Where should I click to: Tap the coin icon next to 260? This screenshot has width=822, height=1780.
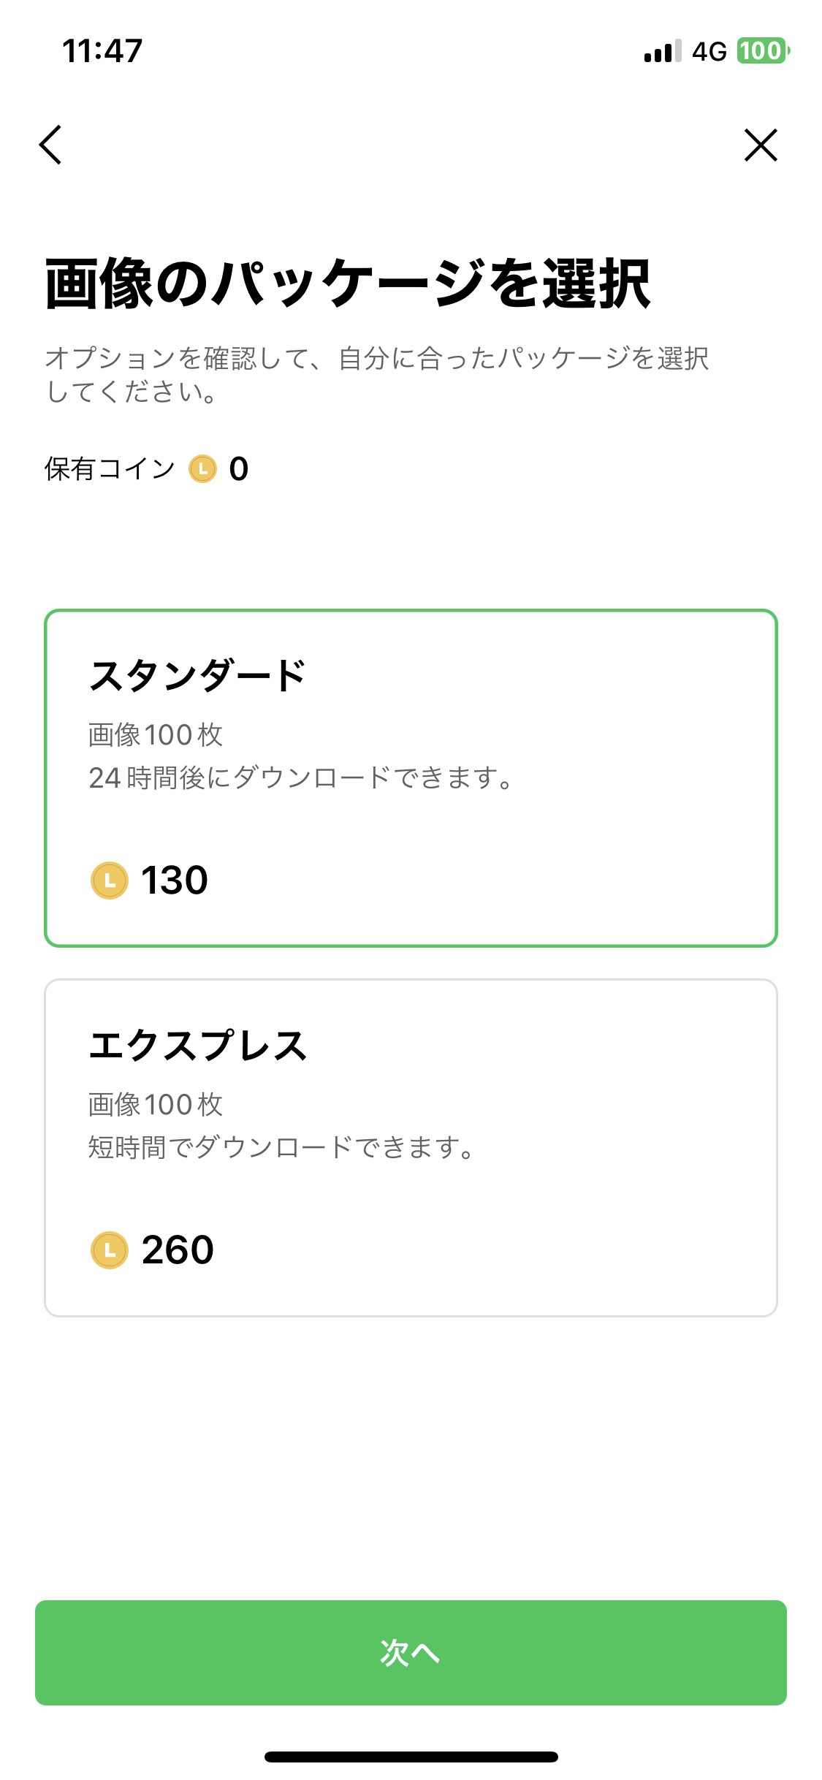110,1250
